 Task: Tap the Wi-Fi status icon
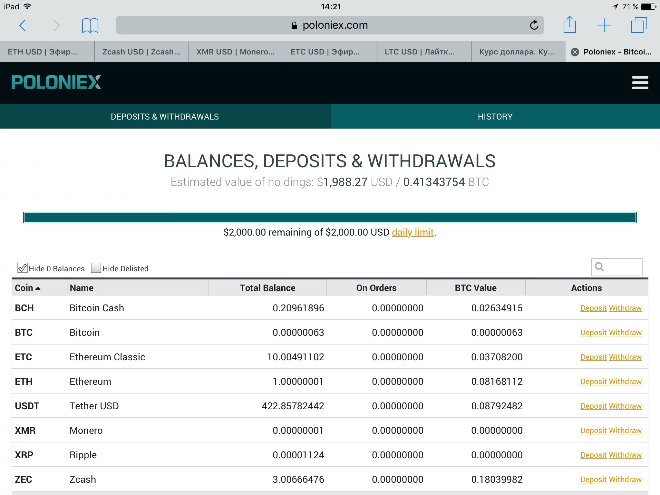click(x=28, y=6)
